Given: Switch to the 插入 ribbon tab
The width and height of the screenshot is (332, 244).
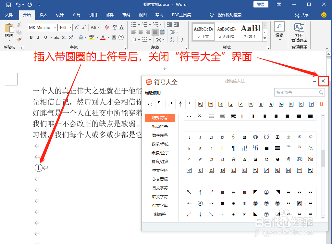Looking at the screenshot, I should tap(44, 15).
